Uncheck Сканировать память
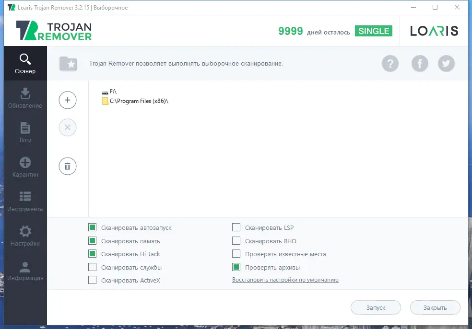This screenshot has height=329, width=472. point(93,241)
